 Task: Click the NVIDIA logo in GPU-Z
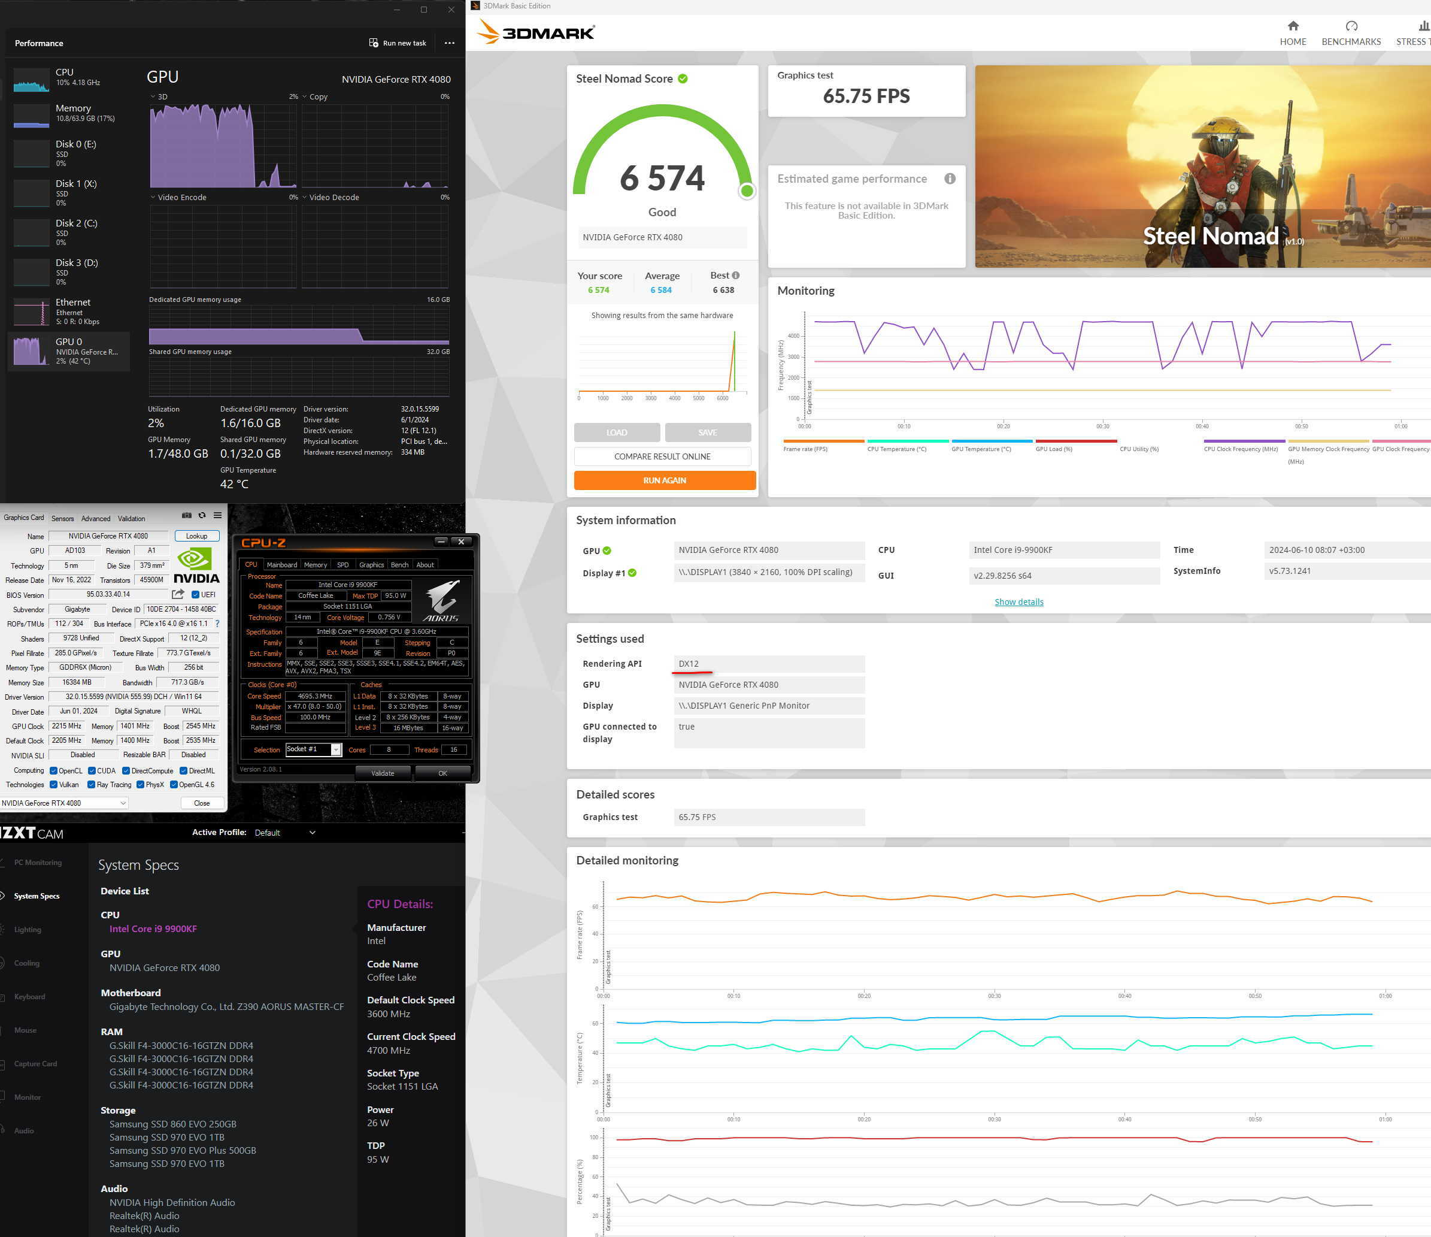tap(196, 565)
